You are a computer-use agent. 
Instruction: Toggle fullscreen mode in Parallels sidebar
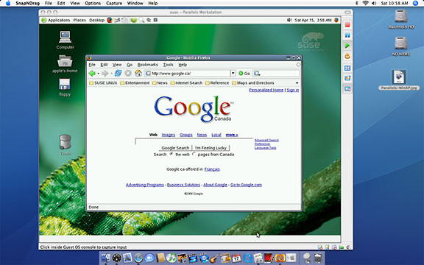(x=347, y=68)
